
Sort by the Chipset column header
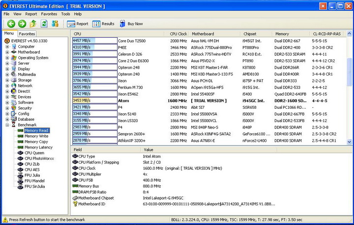click(x=256, y=34)
